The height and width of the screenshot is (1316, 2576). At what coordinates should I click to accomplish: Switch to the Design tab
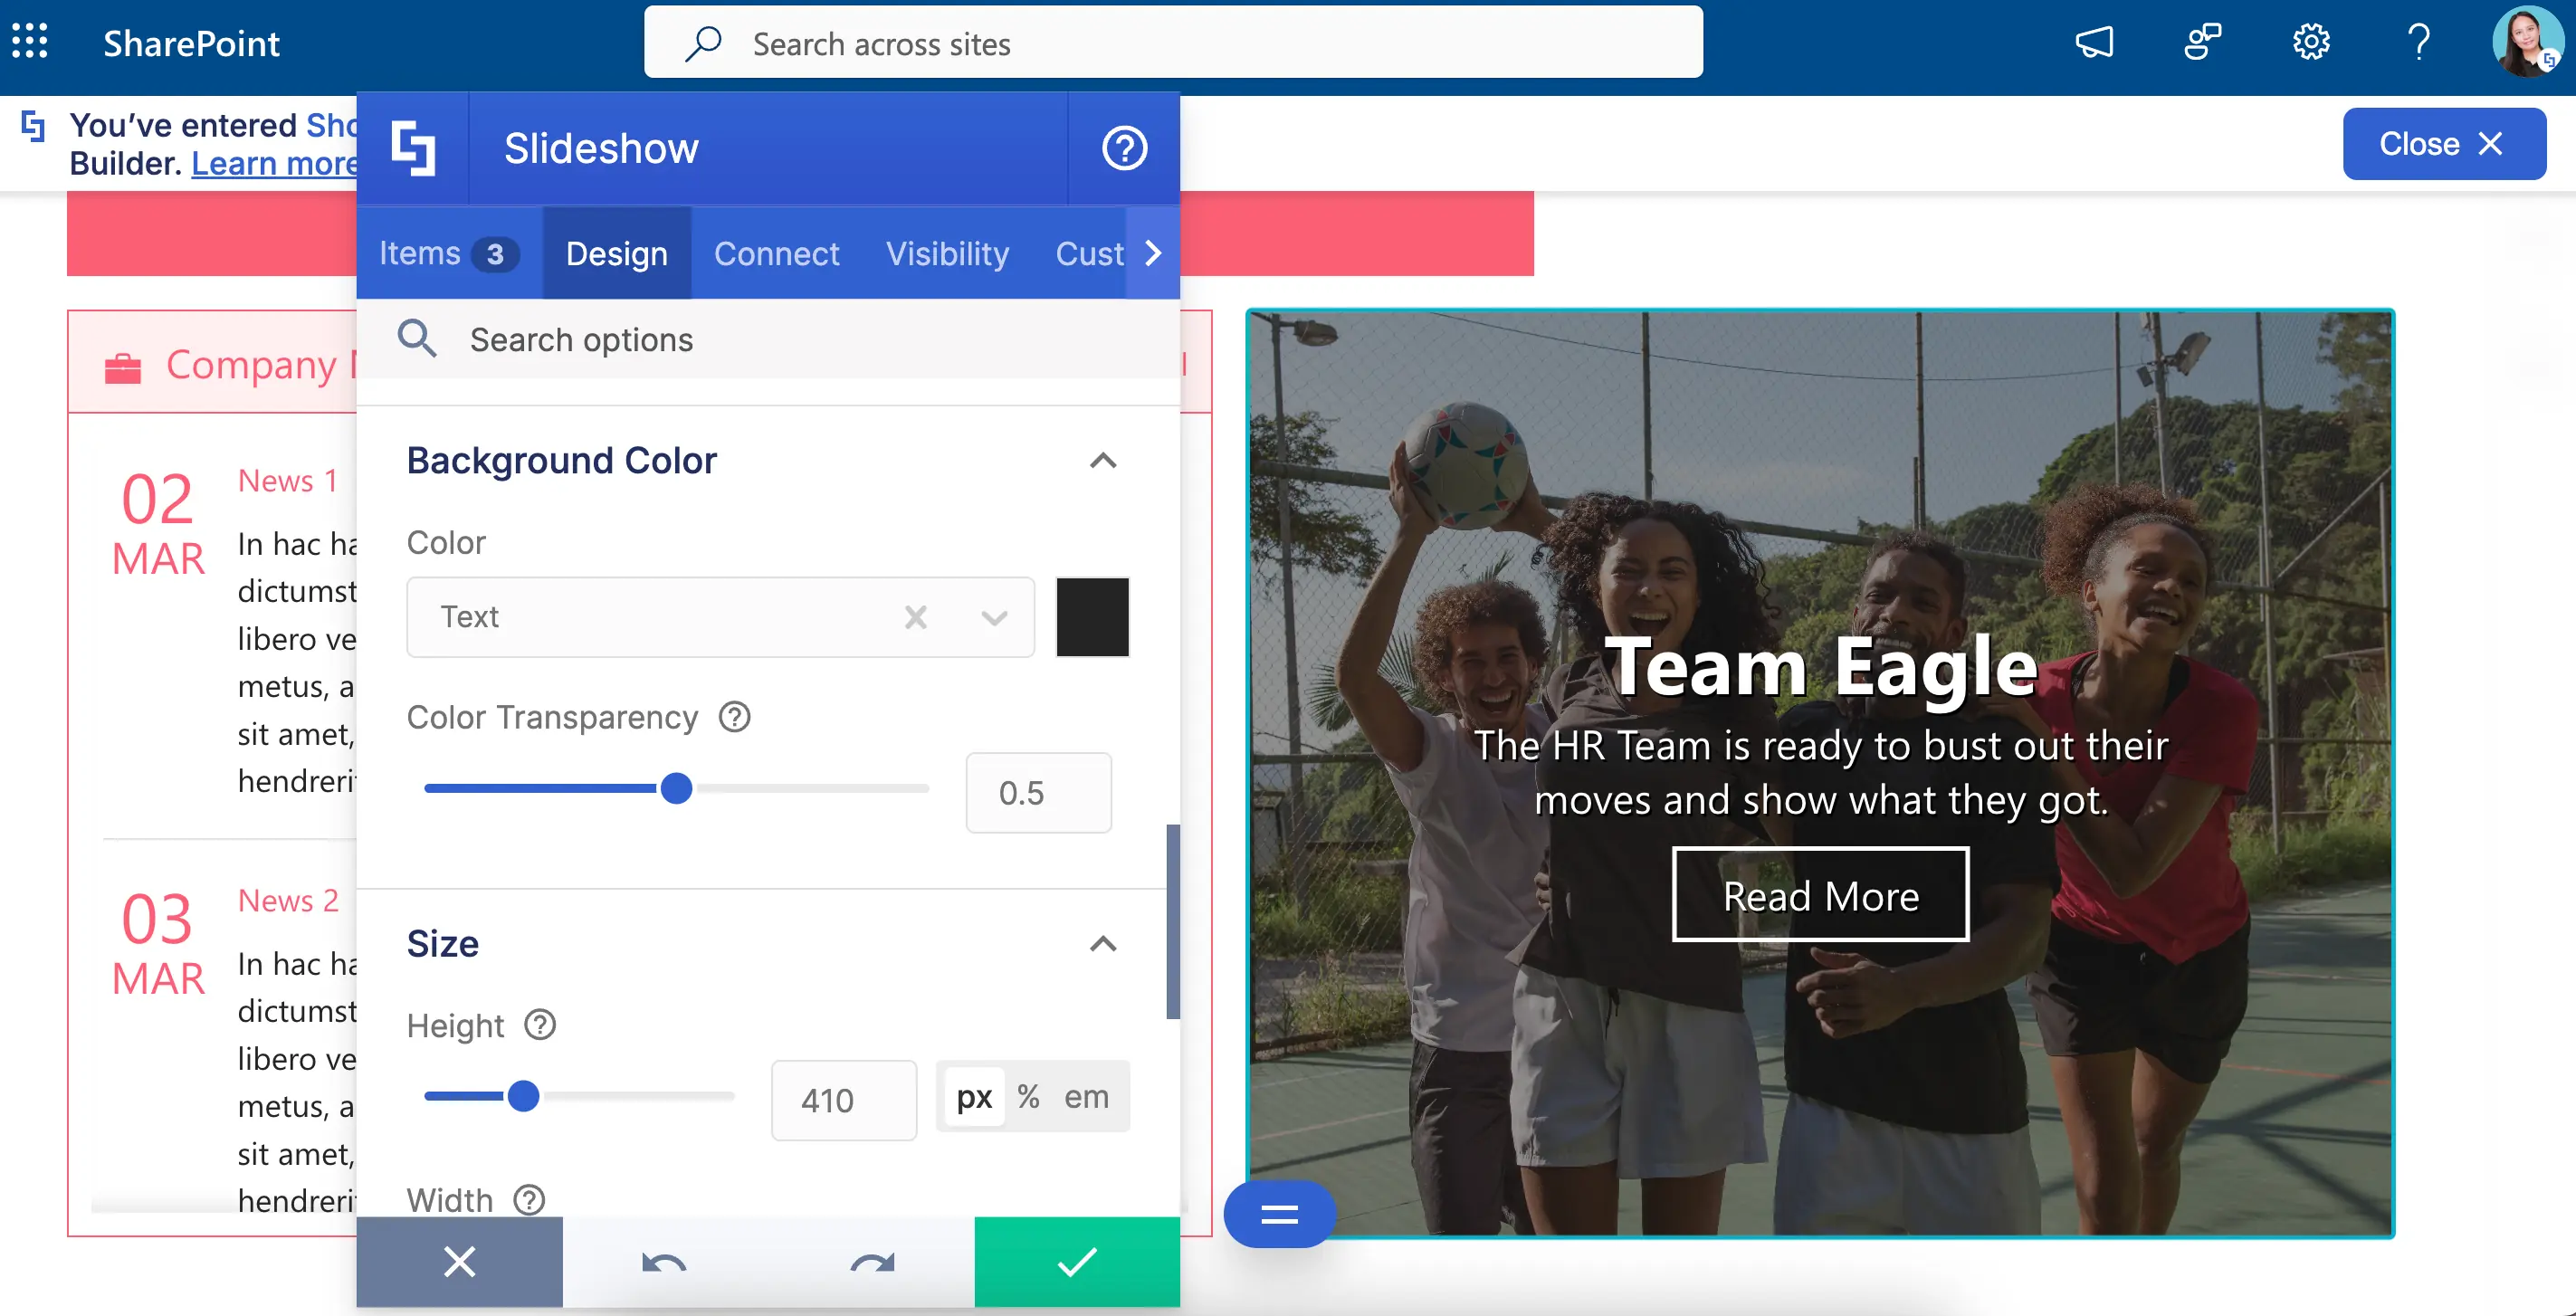click(x=617, y=253)
